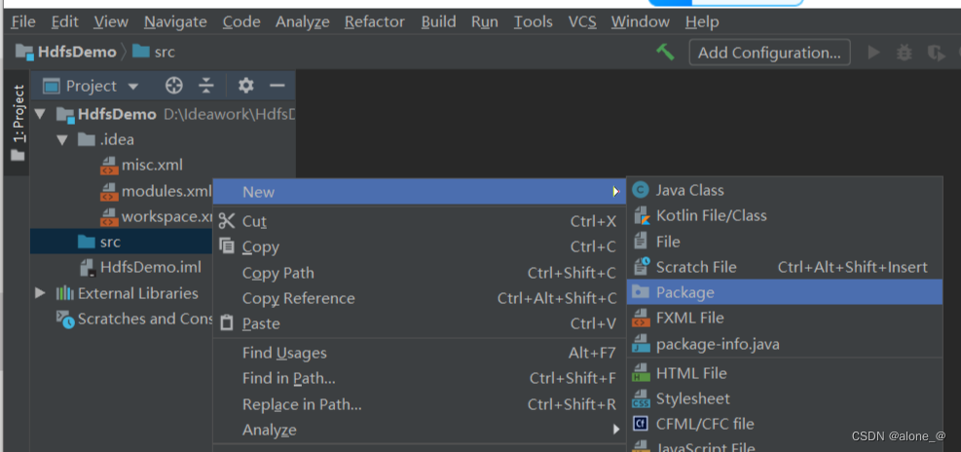Click the Run play icon in toolbar
961x452 pixels.
tap(874, 53)
